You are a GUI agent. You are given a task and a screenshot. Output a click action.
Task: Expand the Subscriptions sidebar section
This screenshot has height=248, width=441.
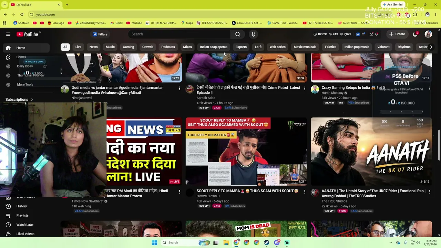(19, 100)
